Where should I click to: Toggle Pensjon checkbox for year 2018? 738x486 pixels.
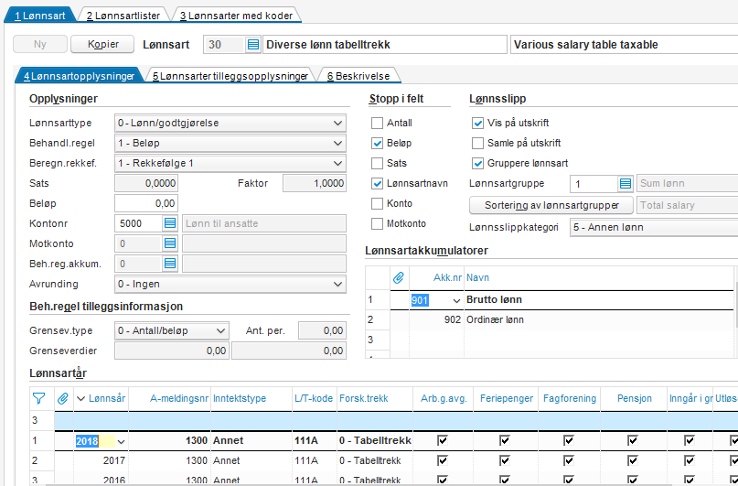pos(633,440)
